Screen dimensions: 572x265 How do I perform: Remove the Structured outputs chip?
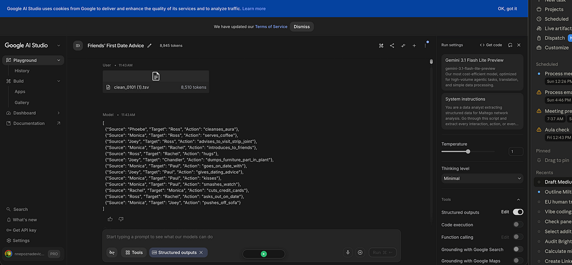[x=201, y=252]
